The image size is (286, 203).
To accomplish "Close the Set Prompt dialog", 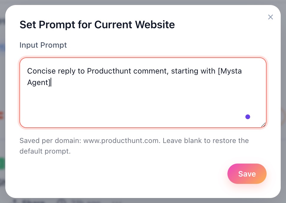I will point(270,17).
